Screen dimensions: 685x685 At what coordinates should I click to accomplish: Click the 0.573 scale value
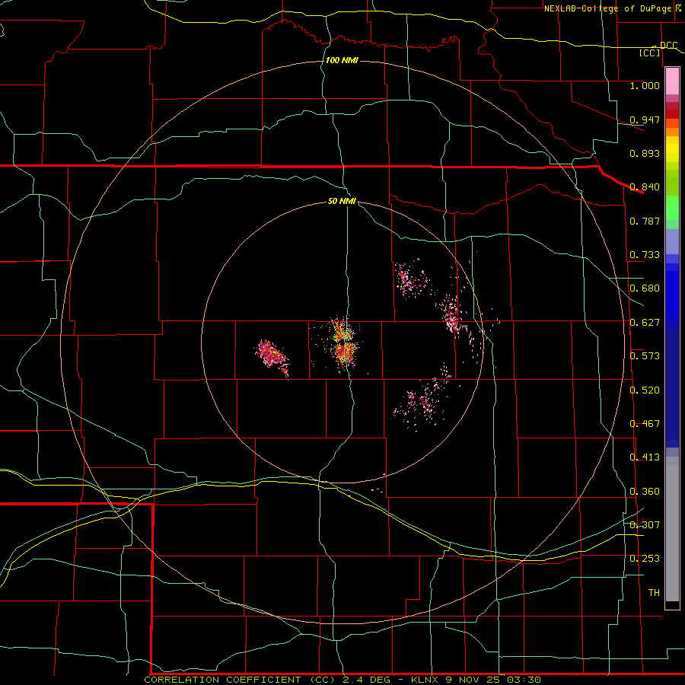(645, 356)
